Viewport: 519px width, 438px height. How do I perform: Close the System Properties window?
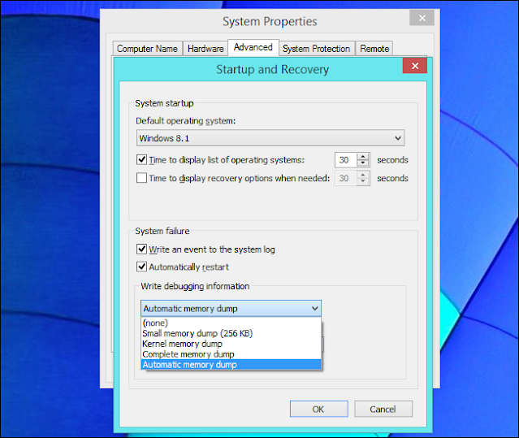(422, 18)
